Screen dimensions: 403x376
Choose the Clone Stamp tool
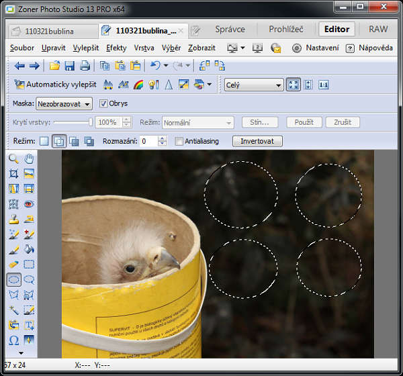coord(13,220)
